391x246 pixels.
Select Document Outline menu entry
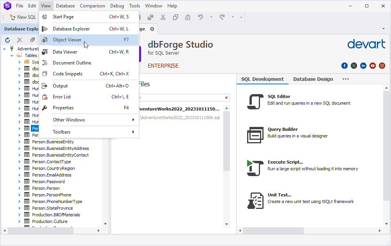click(89, 63)
